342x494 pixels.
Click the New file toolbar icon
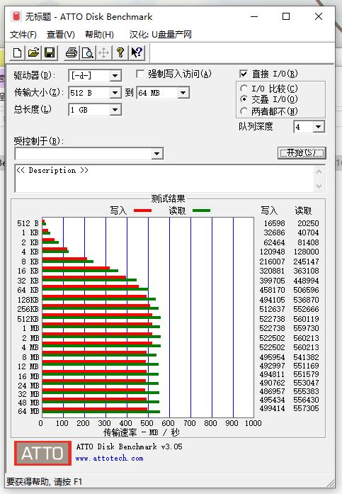(17, 52)
